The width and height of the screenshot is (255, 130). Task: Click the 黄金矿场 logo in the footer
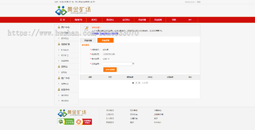tap(72, 113)
